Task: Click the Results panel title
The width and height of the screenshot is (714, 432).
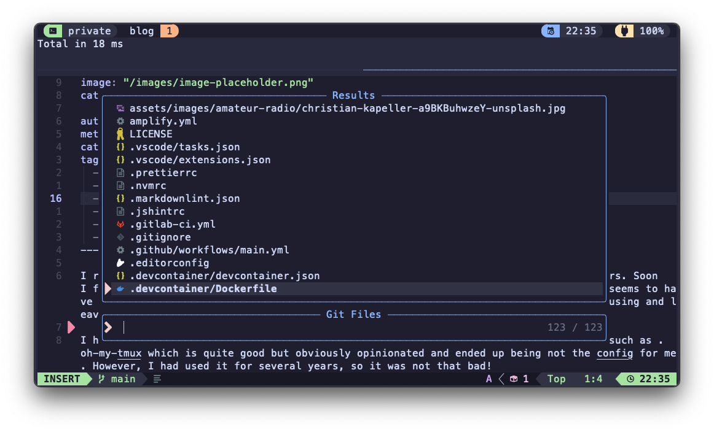Action: tap(353, 95)
